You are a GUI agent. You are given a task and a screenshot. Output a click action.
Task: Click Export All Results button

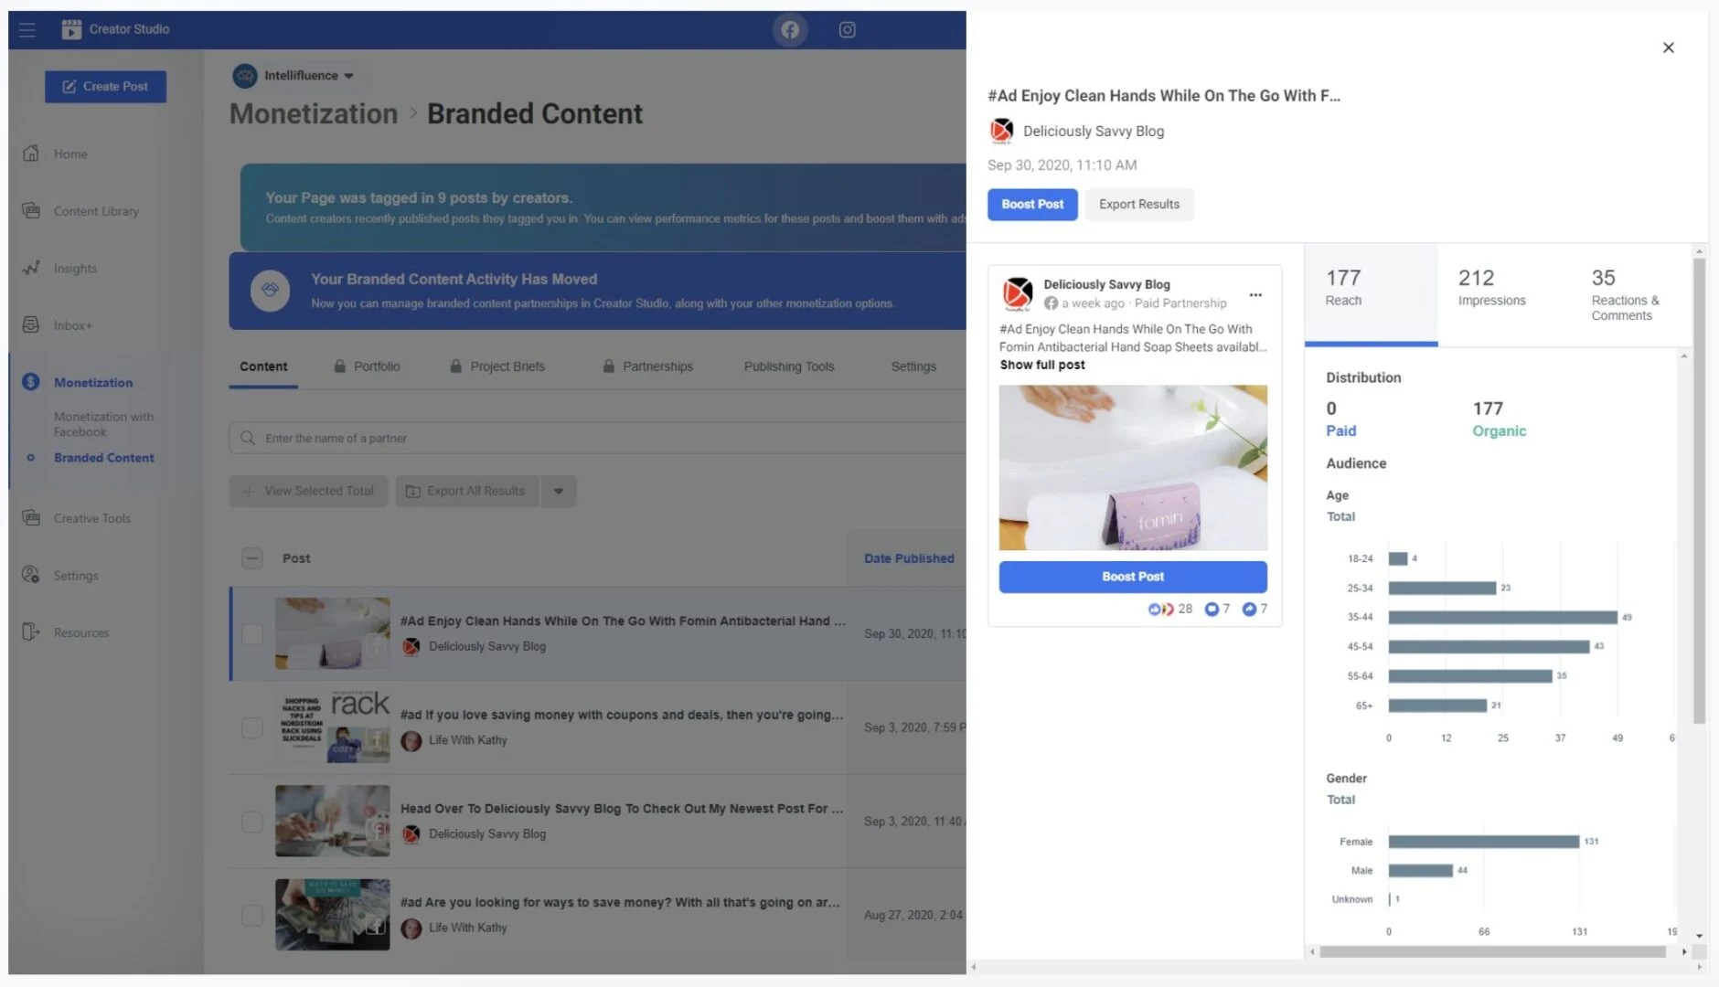[x=467, y=491]
